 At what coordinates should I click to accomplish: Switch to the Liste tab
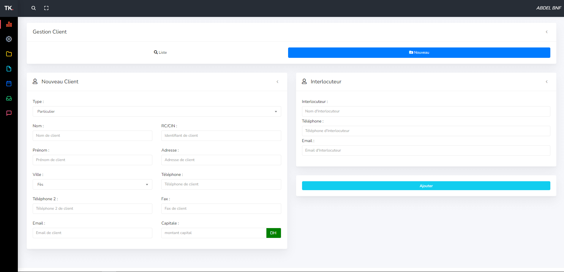coord(160,53)
